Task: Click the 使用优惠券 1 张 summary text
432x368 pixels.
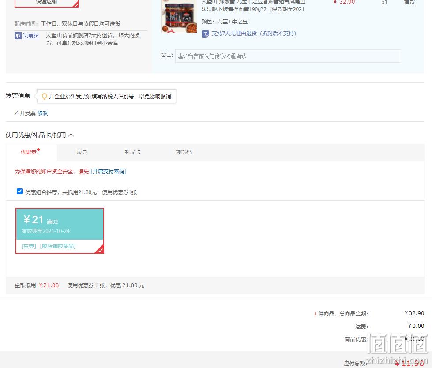Action: (106, 285)
